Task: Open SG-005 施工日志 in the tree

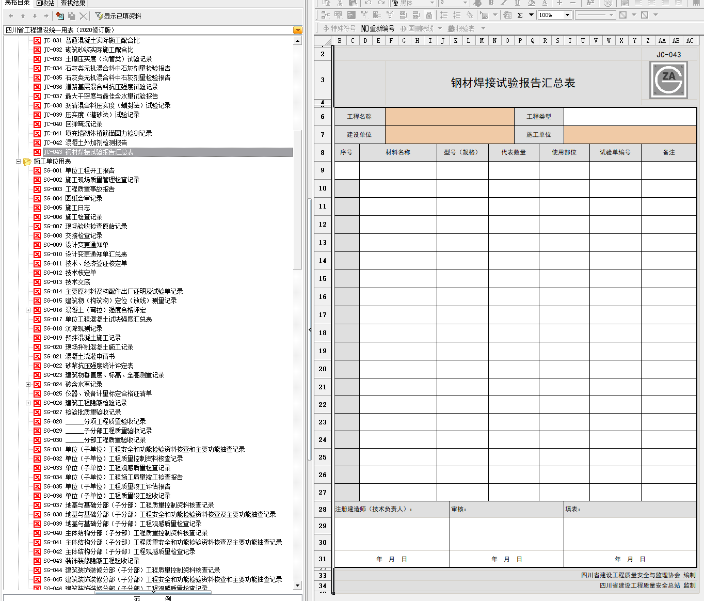Action: point(67,208)
